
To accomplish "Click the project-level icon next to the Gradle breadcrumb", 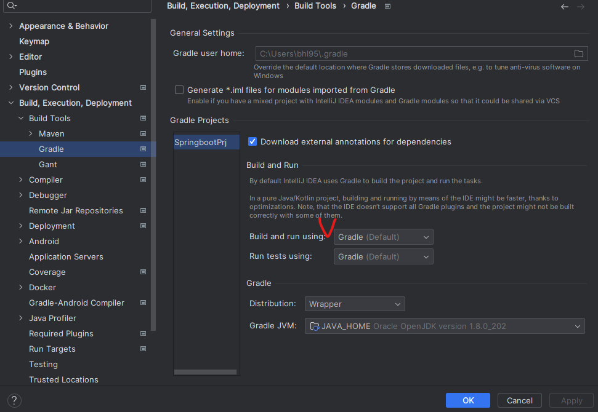I will pyautogui.click(x=387, y=6).
